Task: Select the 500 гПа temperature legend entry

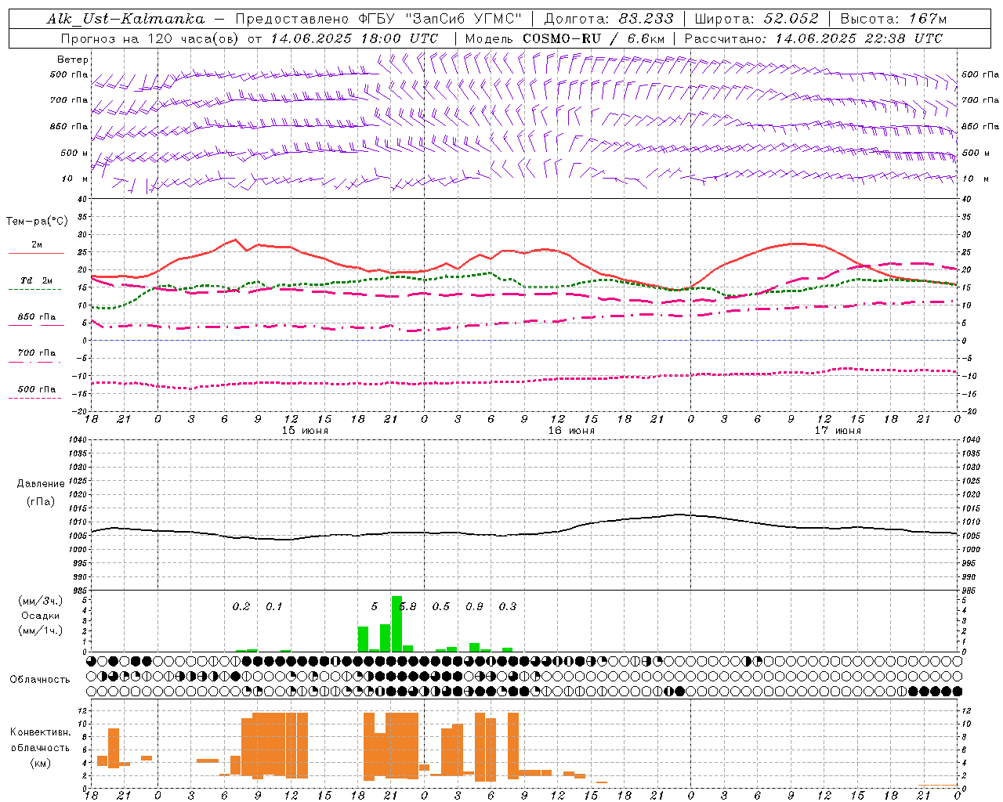Action: (37, 389)
